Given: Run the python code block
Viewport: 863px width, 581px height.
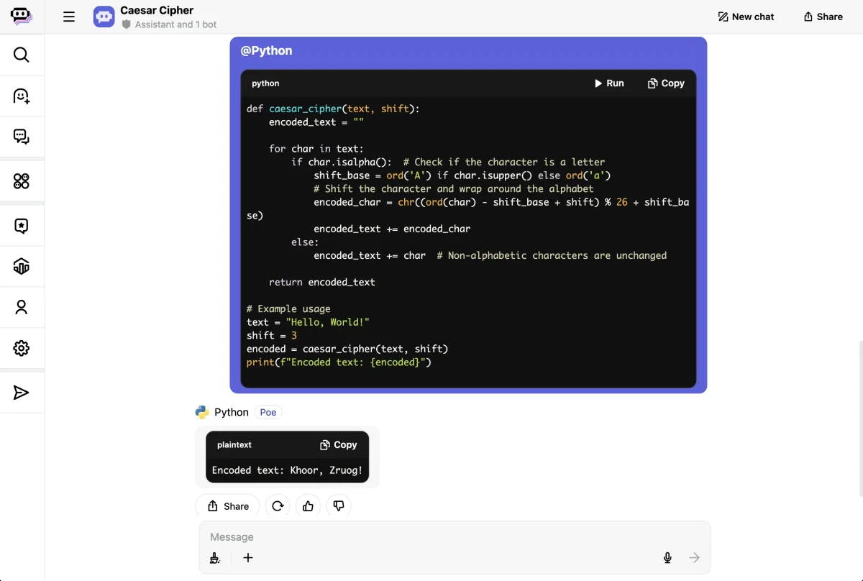Looking at the screenshot, I should click(608, 83).
